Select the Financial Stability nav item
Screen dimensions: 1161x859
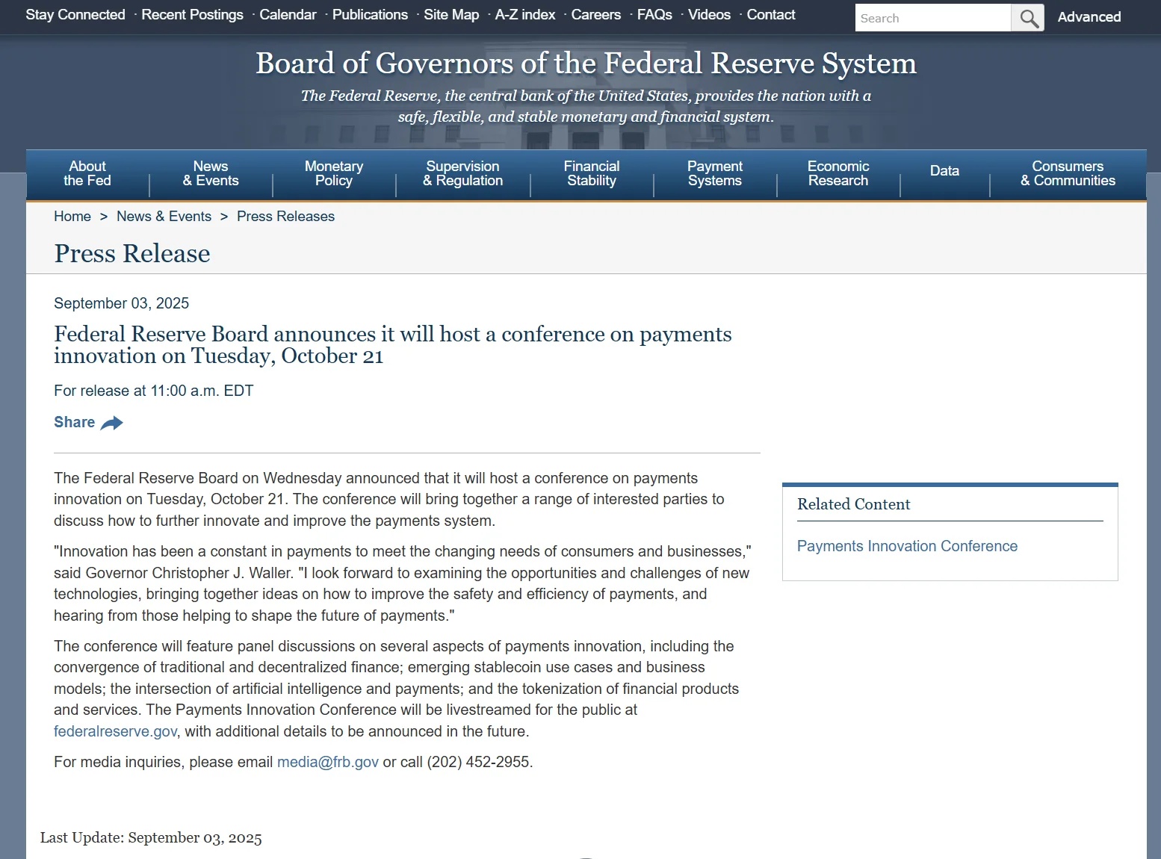pos(591,173)
